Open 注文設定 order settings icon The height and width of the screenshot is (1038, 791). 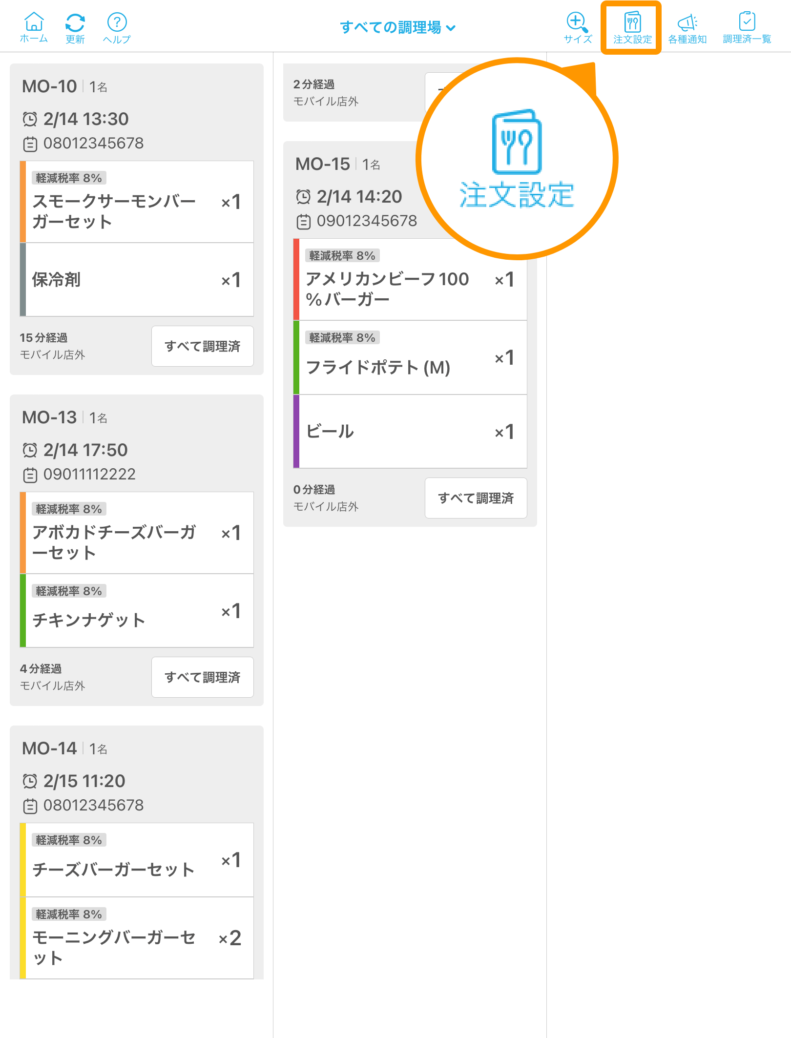coord(632,27)
